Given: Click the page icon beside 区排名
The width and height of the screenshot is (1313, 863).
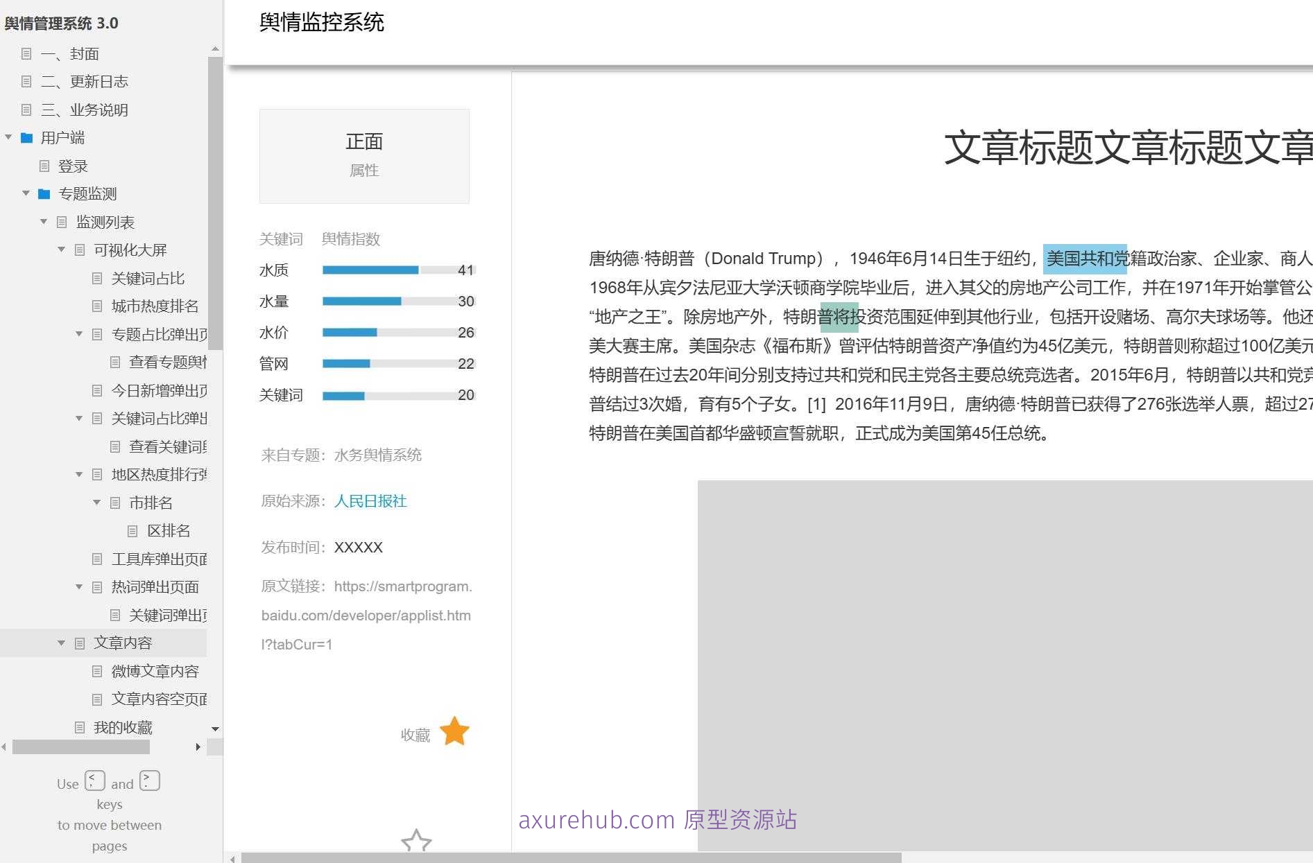Looking at the screenshot, I should [x=132, y=531].
